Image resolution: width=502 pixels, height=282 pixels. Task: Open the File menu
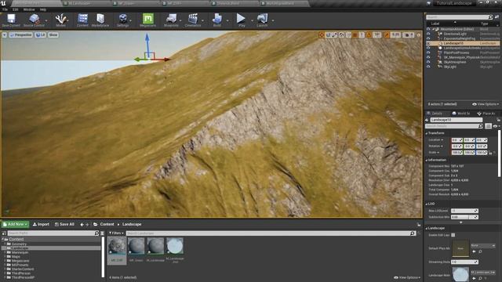(5, 9)
